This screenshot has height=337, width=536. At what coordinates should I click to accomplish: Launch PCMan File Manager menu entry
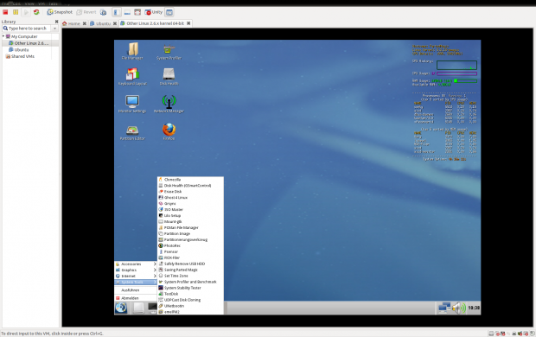click(190, 227)
